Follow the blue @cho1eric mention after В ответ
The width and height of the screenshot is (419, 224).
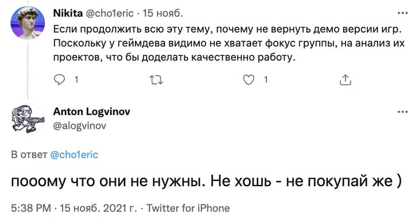tap(74, 155)
